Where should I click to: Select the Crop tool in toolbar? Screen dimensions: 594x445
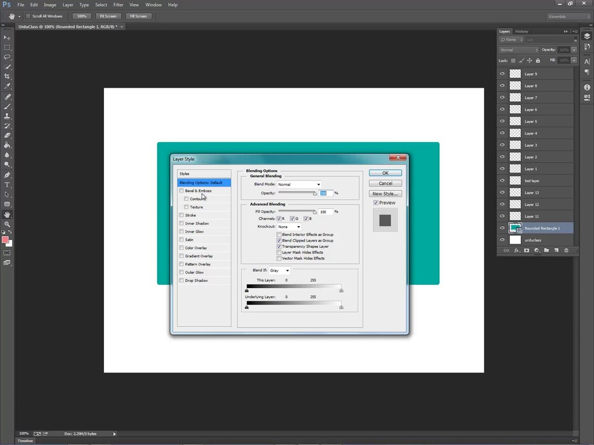click(x=7, y=77)
